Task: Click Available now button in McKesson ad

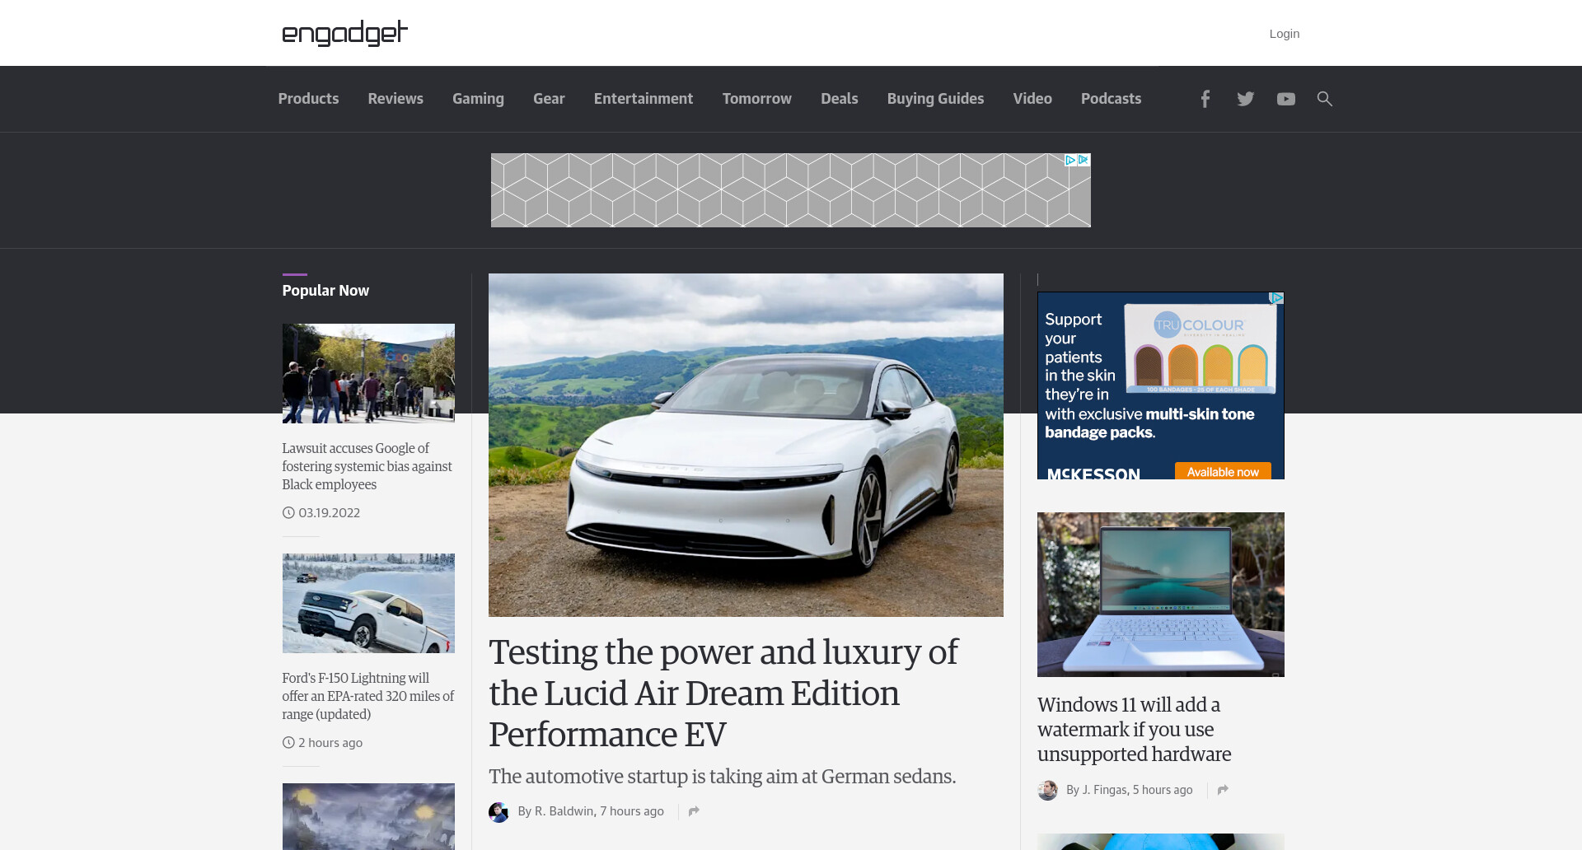Action: (x=1223, y=471)
